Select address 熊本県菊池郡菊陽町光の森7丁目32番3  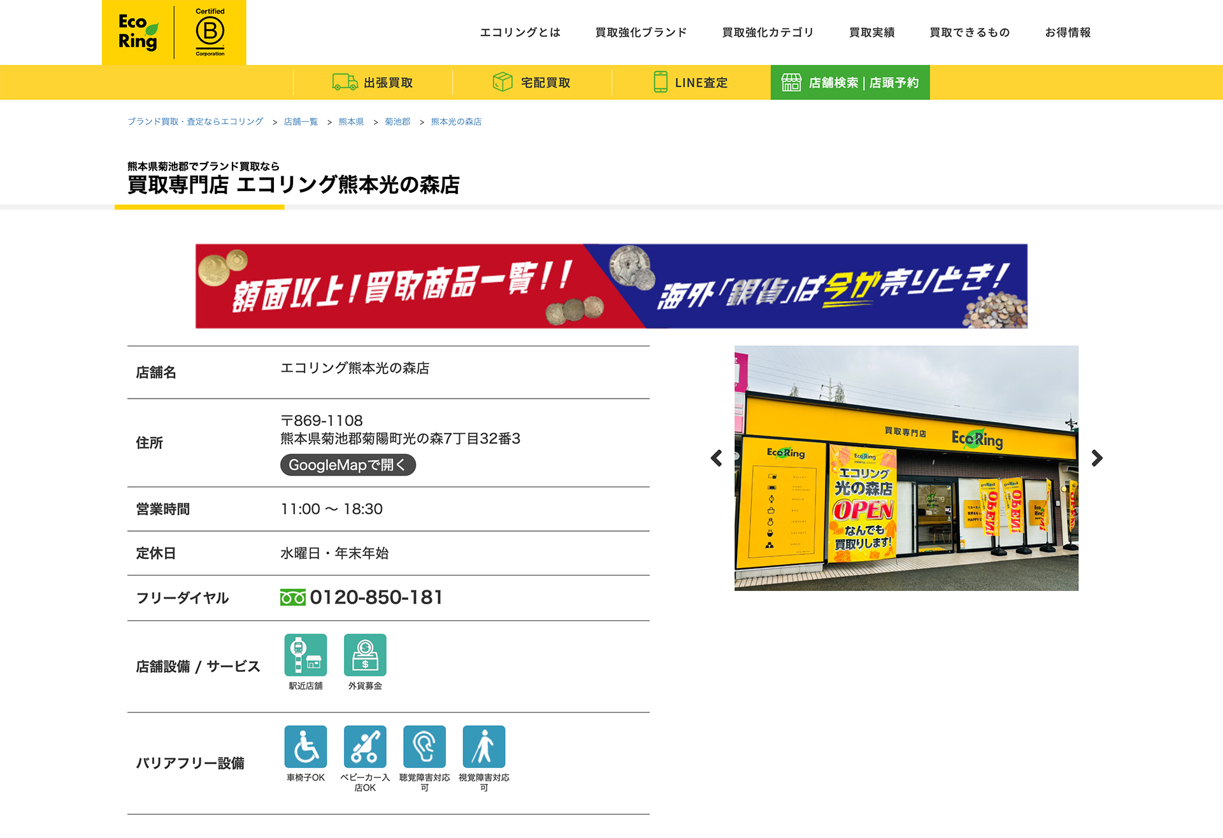pos(401,438)
